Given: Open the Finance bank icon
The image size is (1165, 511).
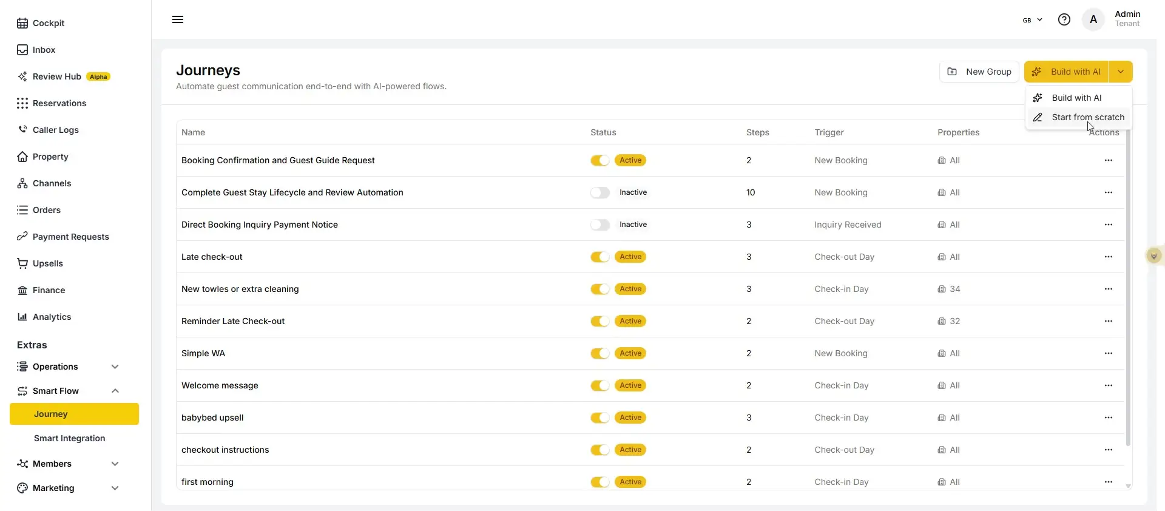Looking at the screenshot, I should click(x=22, y=290).
